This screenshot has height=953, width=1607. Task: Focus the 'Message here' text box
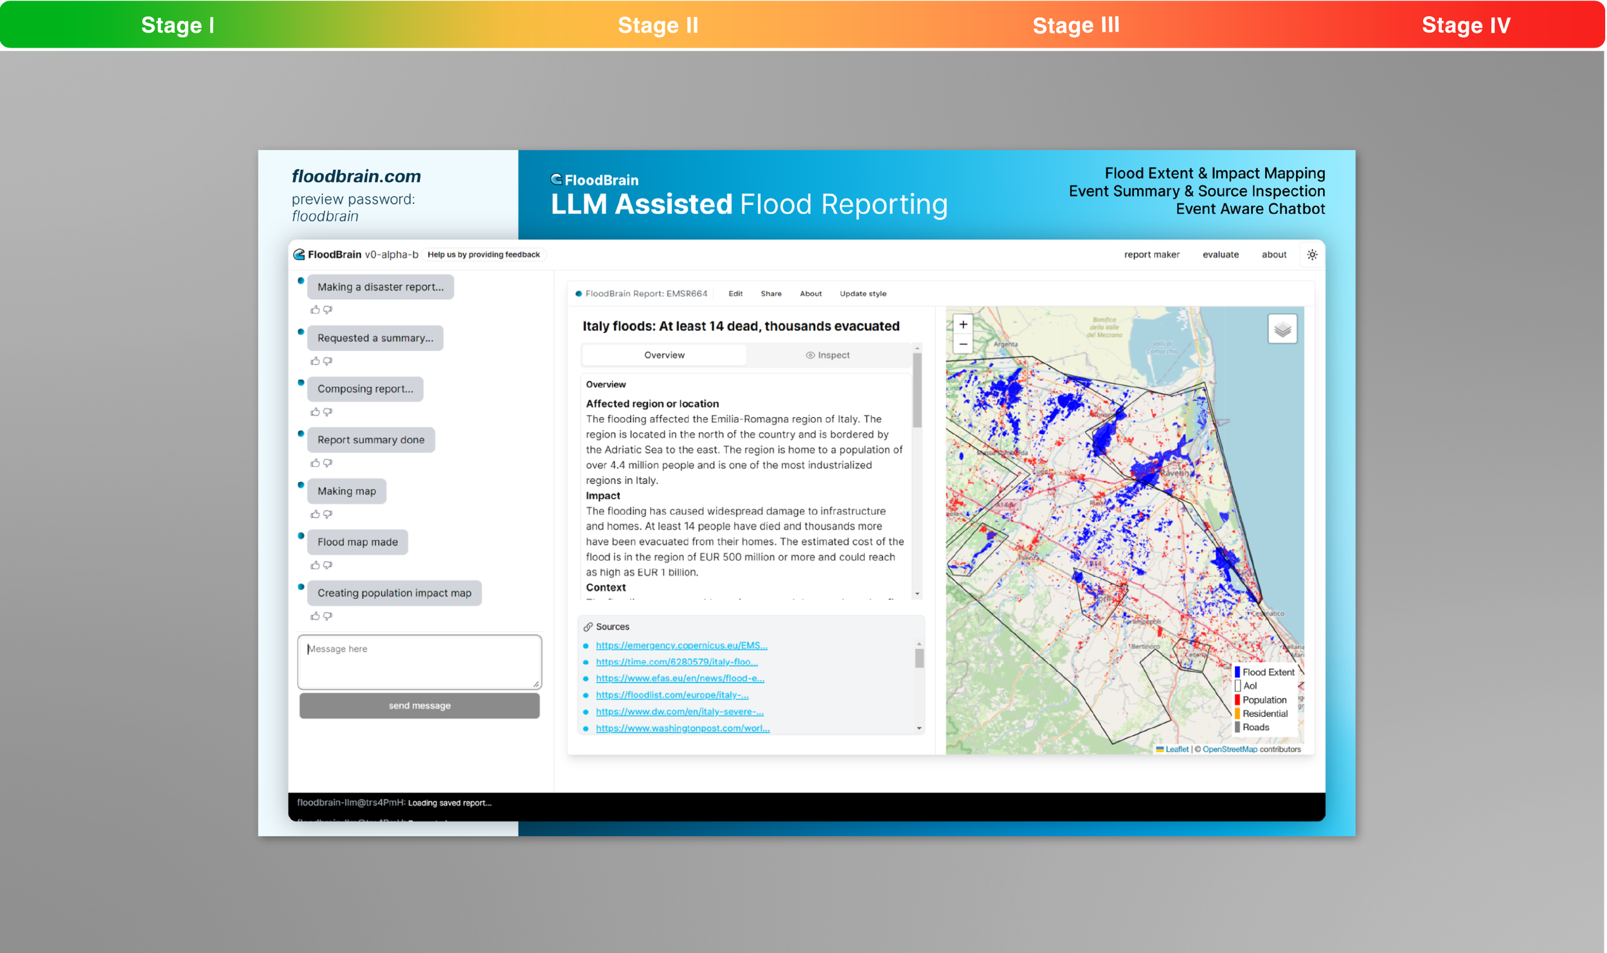tap(419, 662)
